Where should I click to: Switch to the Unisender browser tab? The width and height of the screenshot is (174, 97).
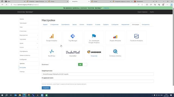37,1
